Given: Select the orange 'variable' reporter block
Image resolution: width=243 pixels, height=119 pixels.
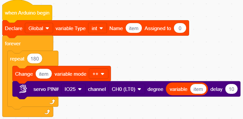Looking at the screenshot, I should (187, 89).
